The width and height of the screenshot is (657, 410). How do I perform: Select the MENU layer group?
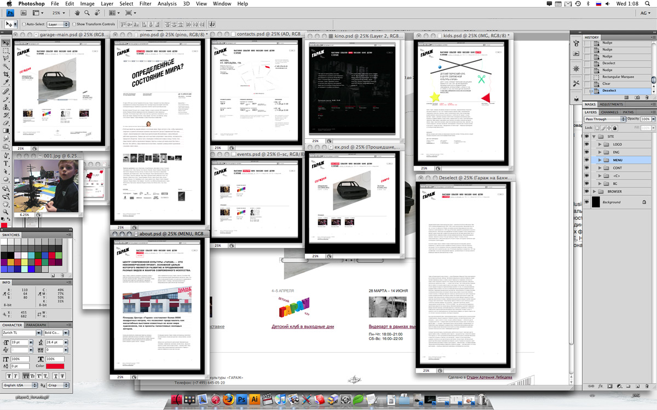(618, 160)
